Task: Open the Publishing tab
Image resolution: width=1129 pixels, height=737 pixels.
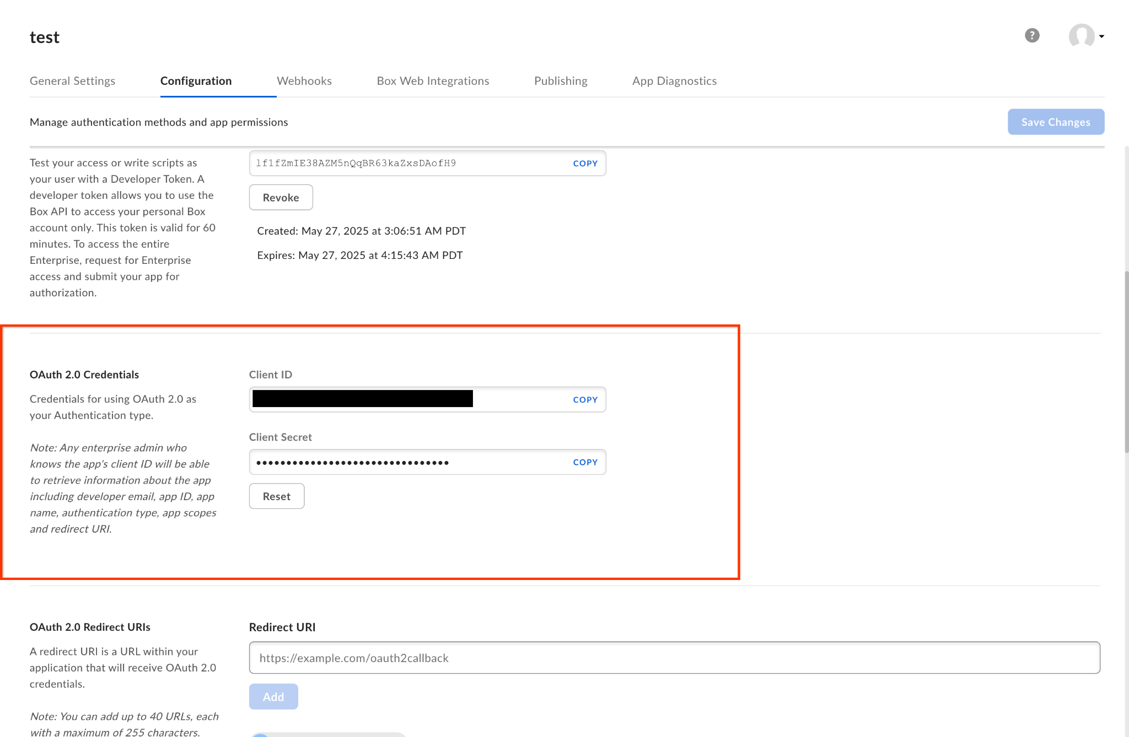Action: pos(560,80)
